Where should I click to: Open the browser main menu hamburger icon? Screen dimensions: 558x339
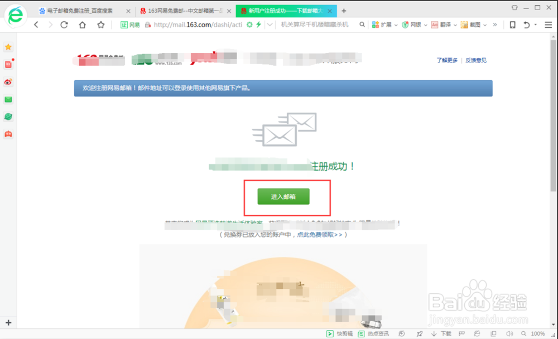pos(548,25)
